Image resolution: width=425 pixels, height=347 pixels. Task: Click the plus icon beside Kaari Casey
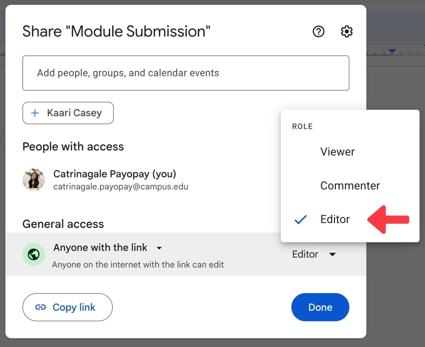[x=35, y=113]
